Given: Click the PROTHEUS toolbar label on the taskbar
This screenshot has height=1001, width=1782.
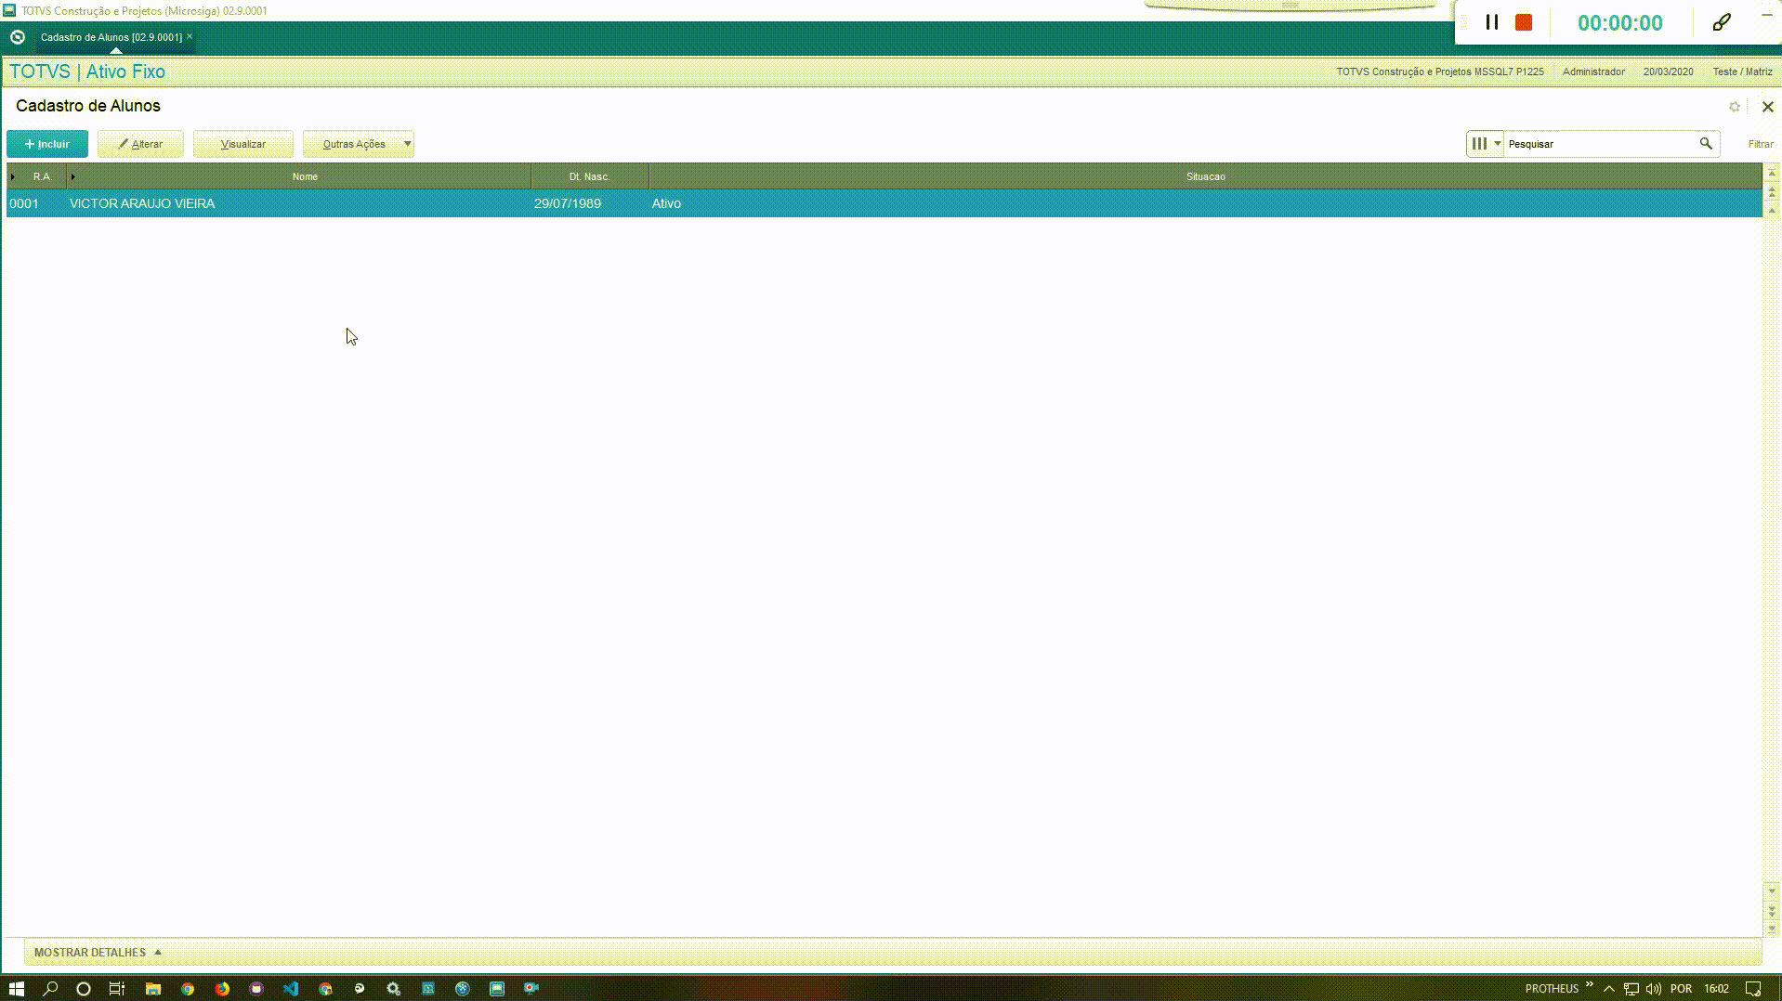Looking at the screenshot, I should coord(1552,989).
